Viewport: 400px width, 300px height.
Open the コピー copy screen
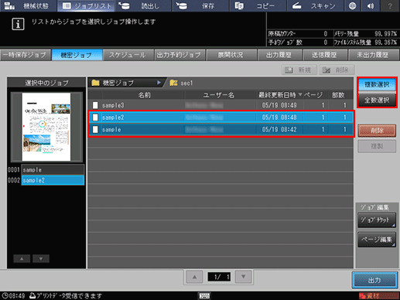pos(258,5)
